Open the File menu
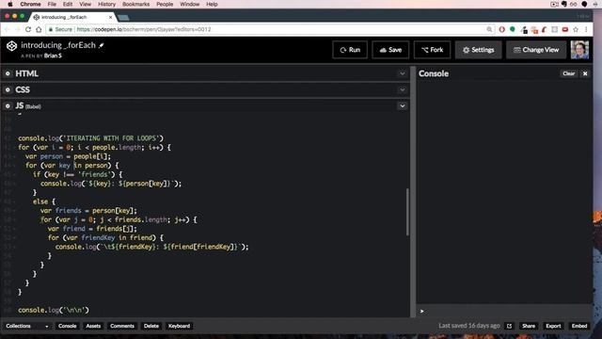Screen dimensions: 602x339 tap(52, 4)
